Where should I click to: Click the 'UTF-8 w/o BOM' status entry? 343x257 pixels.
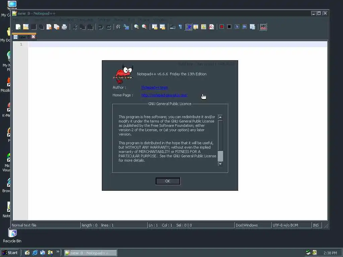pyautogui.click(x=285, y=225)
